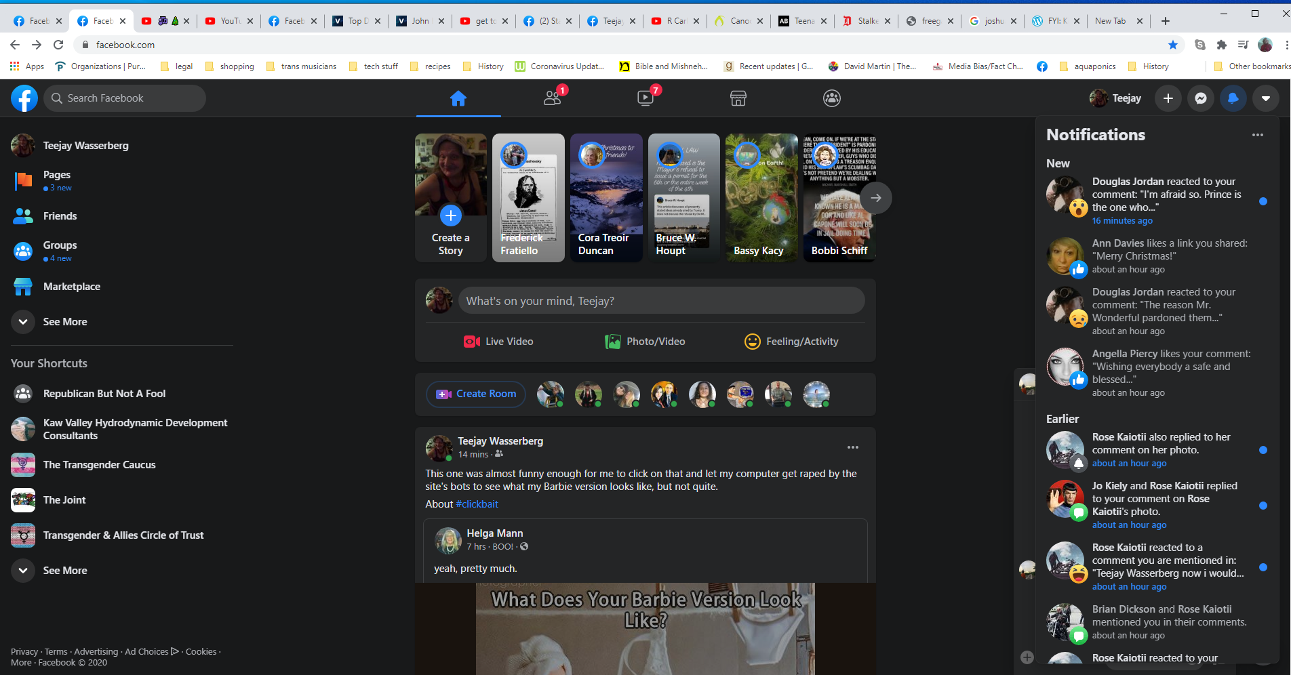Open Republican But Not A Fool shortcut

[x=122, y=394]
